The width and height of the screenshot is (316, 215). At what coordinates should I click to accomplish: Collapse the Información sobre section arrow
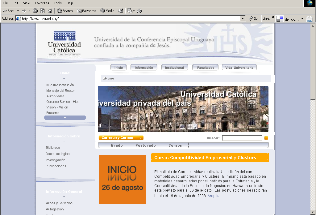coord(64,141)
